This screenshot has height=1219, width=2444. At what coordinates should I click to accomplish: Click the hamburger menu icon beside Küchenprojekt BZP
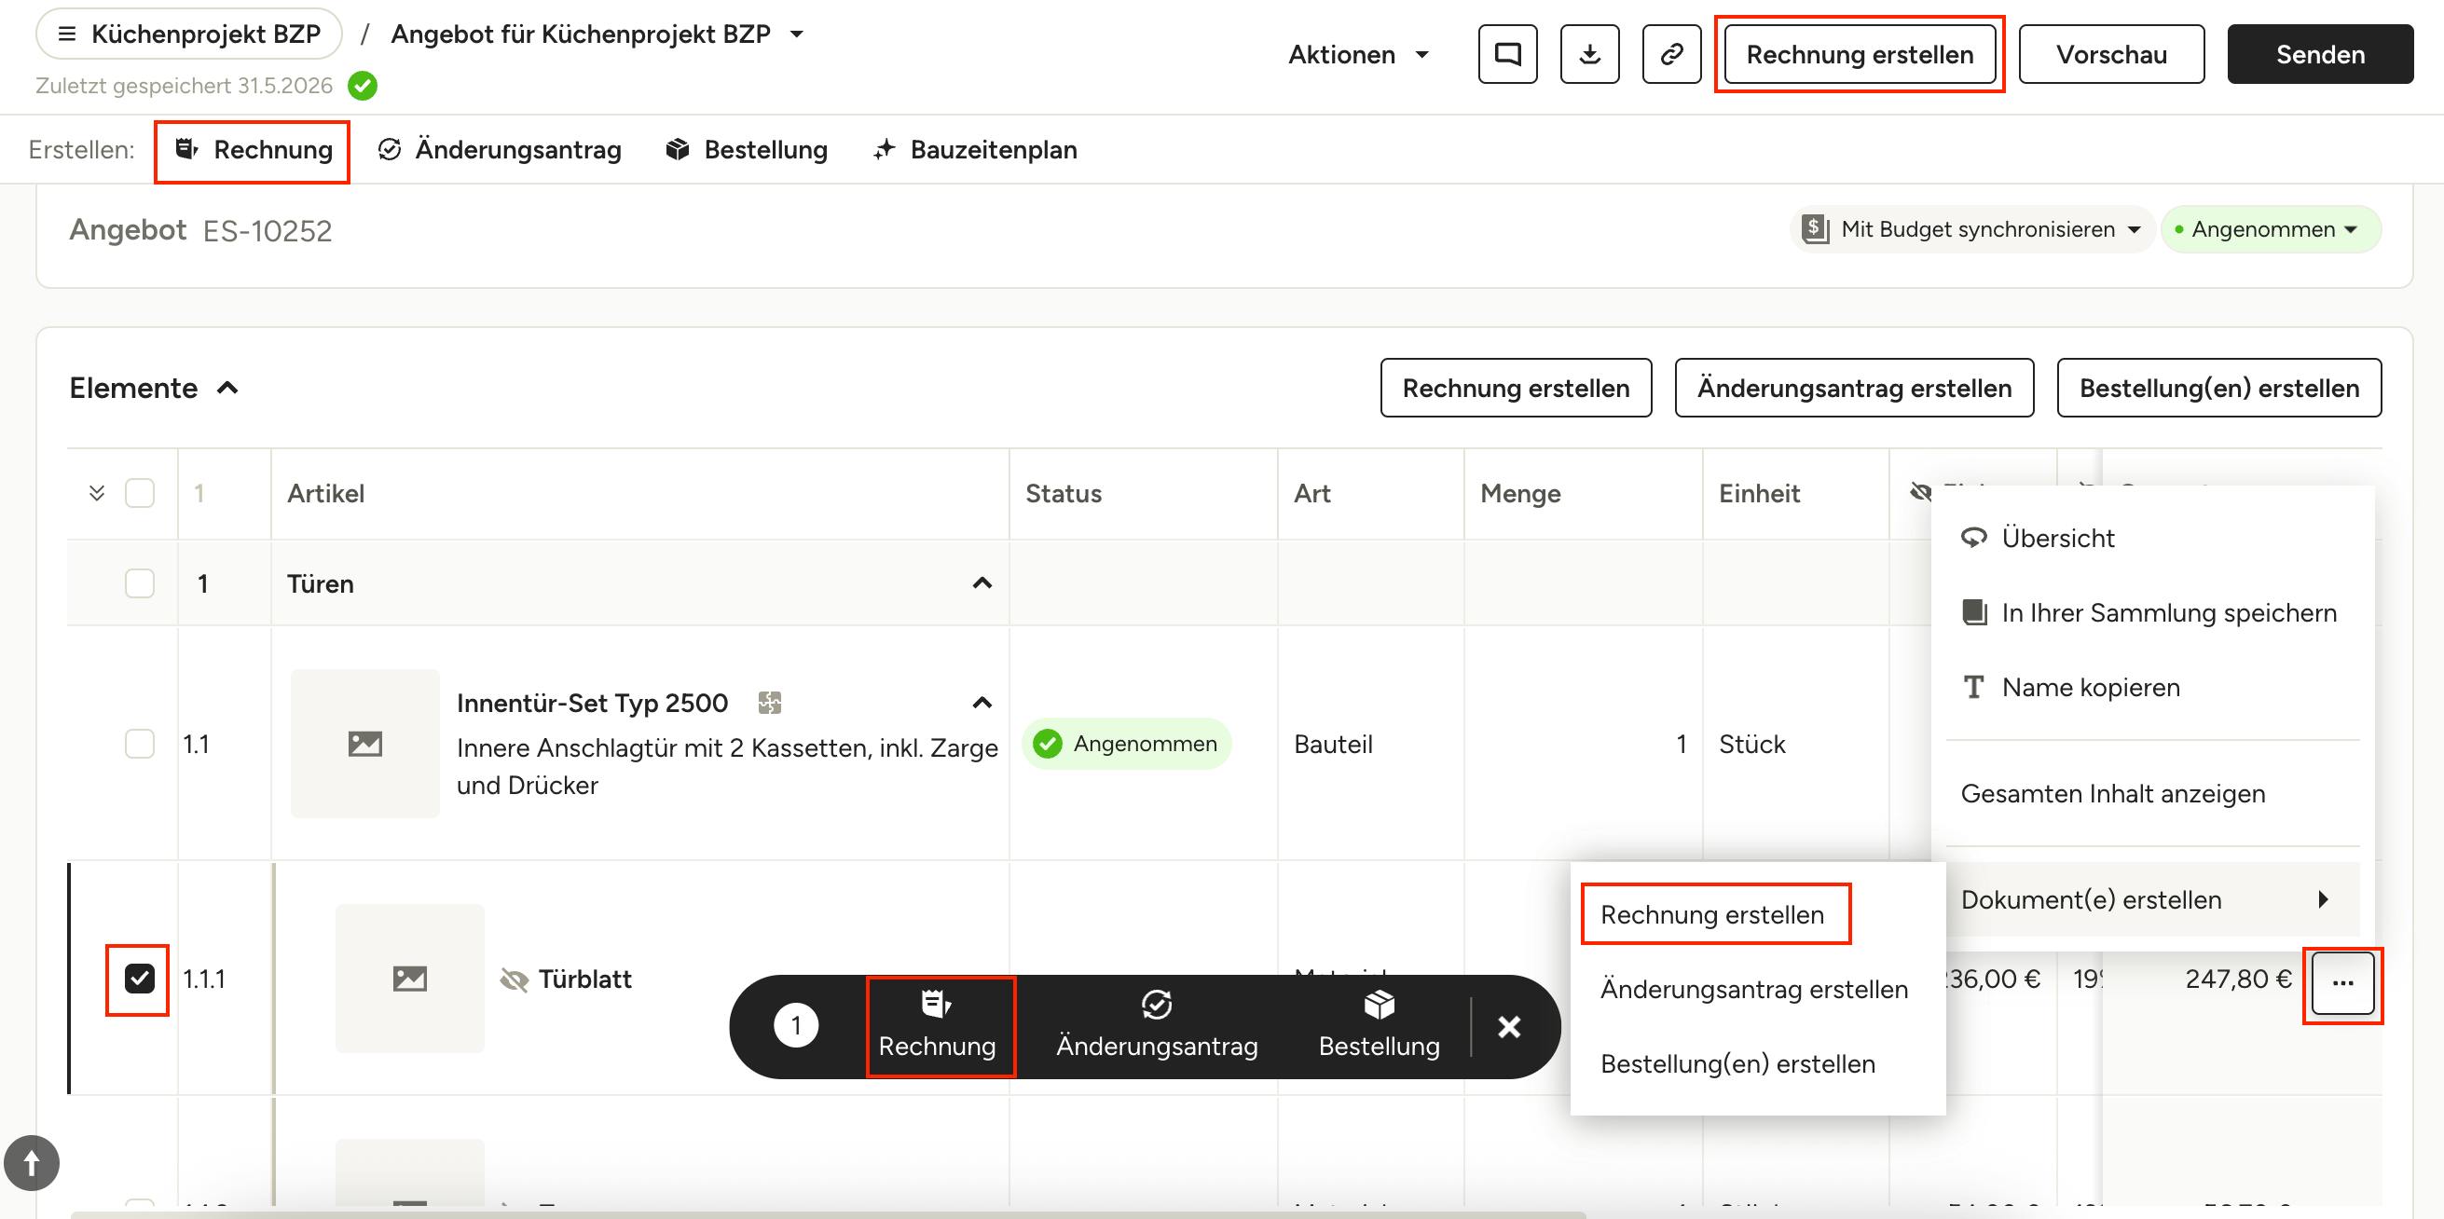66,34
